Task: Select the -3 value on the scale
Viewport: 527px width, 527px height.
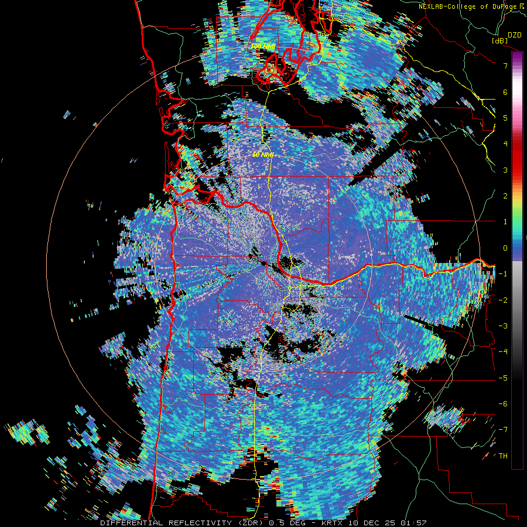Action: pos(503,326)
